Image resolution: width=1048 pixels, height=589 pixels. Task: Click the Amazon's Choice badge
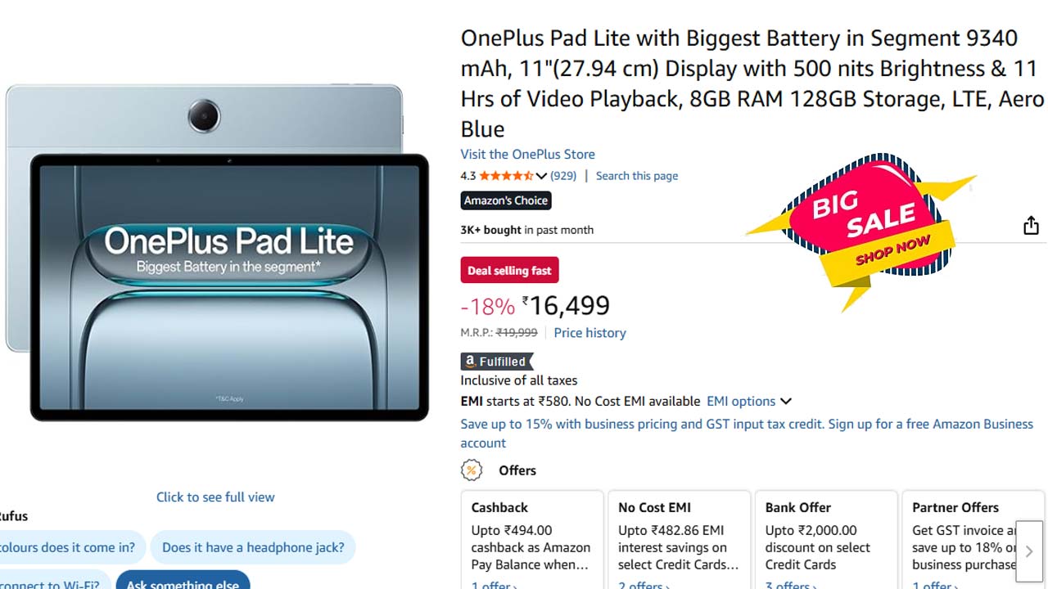(x=506, y=200)
